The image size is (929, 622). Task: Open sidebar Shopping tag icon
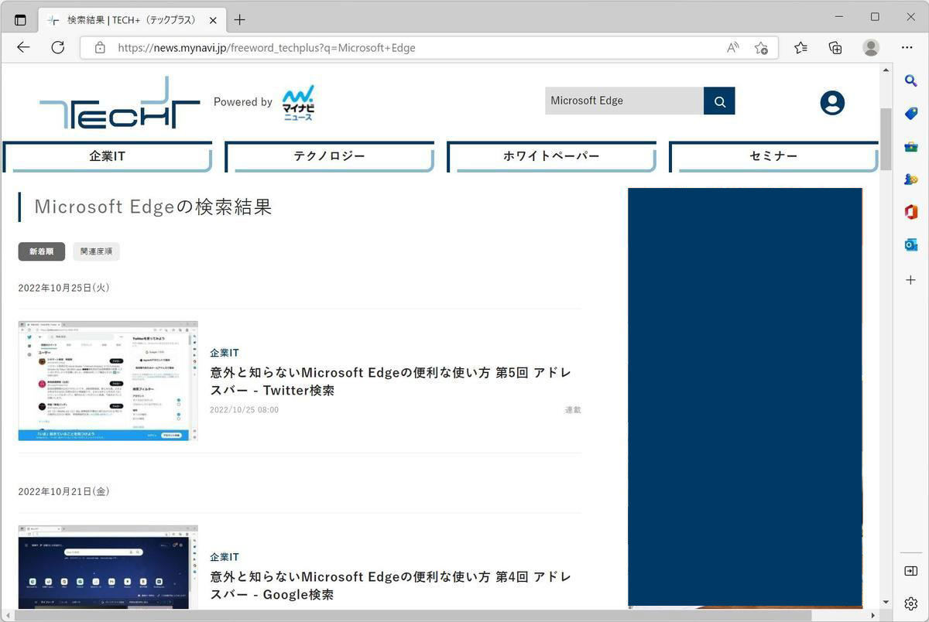911,114
